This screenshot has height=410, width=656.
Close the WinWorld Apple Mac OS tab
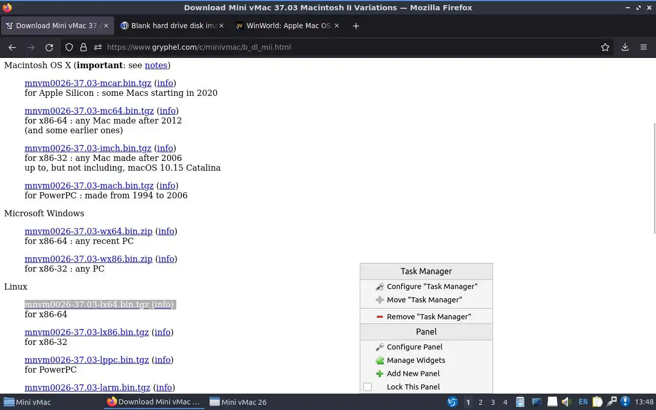point(337,26)
